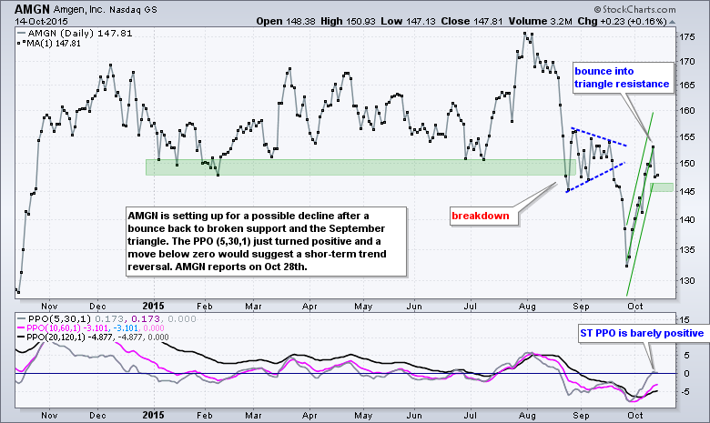Select the Open 148.38 value
The height and width of the screenshot is (423, 710).
pyautogui.click(x=286, y=21)
